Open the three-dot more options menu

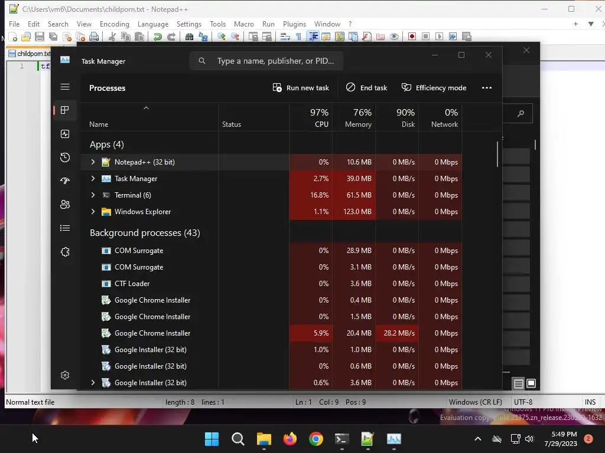[487, 88]
